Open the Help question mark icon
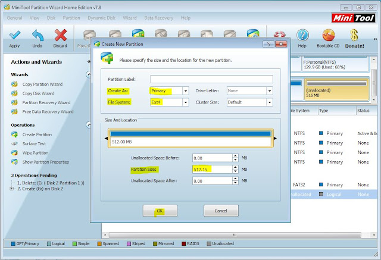The width and height of the screenshot is (381, 260). click(302, 35)
